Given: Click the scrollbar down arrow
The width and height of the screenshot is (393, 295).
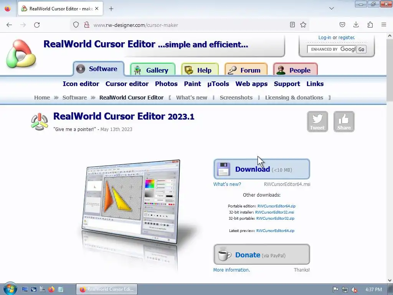Looking at the screenshot, I should [x=390, y=280].
